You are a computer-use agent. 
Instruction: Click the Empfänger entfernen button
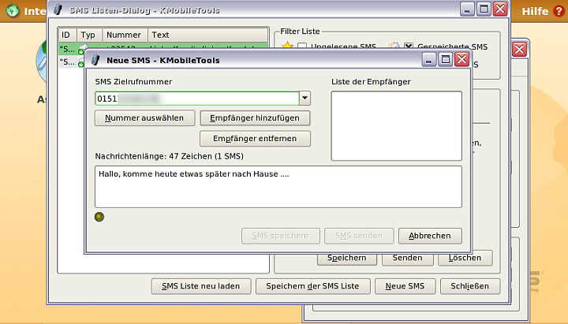pyautogui.click(x=255, y=139)
